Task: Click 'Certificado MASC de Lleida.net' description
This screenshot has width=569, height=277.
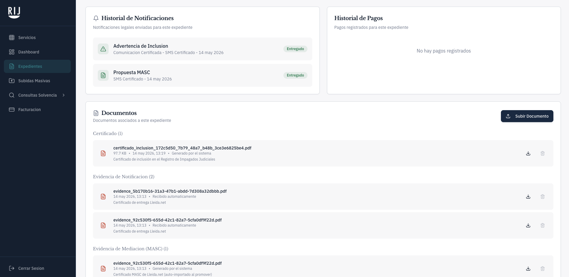Action: [163, 275]
